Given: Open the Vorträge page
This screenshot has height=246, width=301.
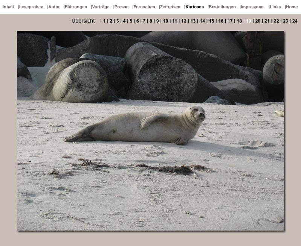Looking at the screenshot, I should tap(101, 7).
